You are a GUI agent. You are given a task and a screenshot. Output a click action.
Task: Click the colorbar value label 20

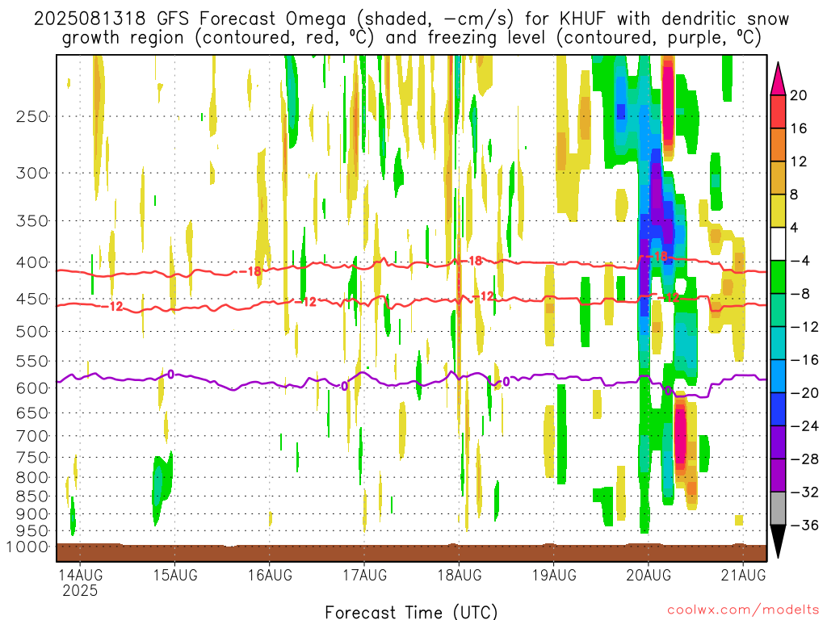(799, 95)
